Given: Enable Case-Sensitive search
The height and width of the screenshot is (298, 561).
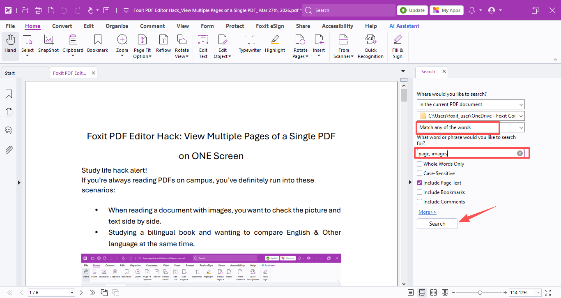Looking at the screenshot, I should [419, 173].
